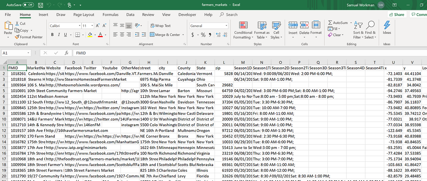Select Middle Align icon

click(x=122, y=26)
